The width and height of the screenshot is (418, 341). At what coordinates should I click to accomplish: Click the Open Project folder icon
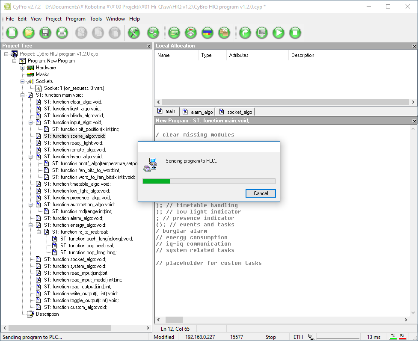29,33
